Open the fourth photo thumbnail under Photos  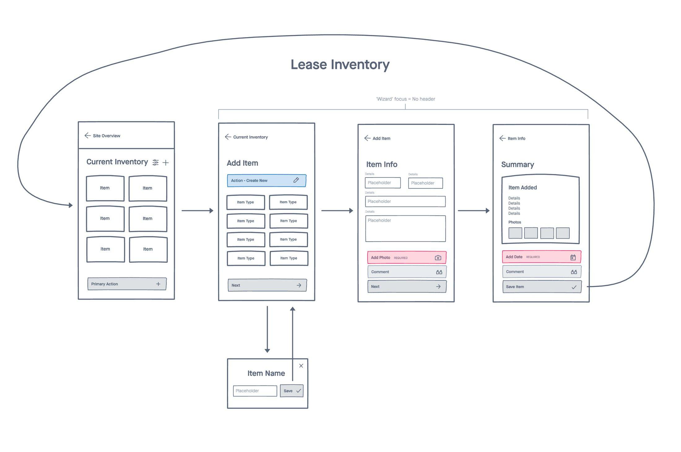coord(563,233)
